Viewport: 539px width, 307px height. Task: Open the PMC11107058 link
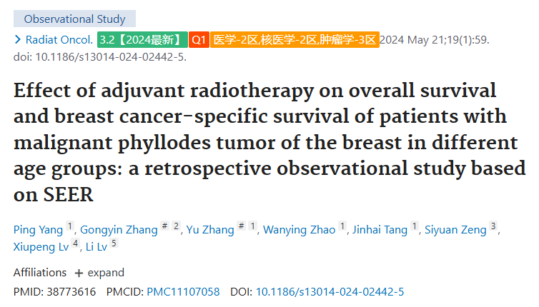tap(183, 292)
